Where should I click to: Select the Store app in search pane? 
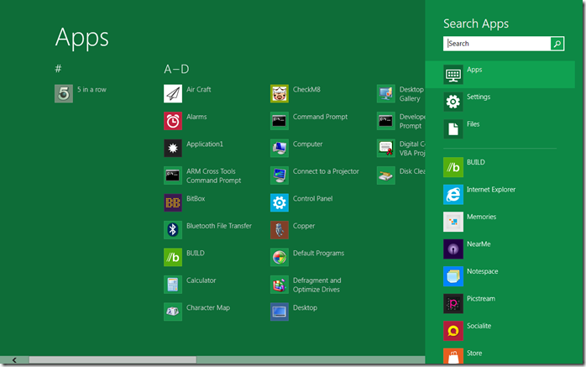(453, 354)
